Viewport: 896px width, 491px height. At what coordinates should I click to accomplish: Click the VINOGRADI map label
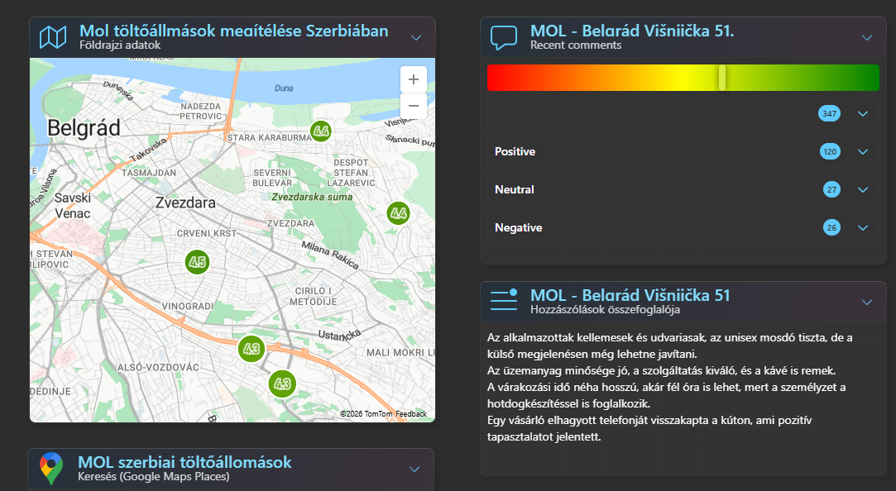(x=188, y=307)
